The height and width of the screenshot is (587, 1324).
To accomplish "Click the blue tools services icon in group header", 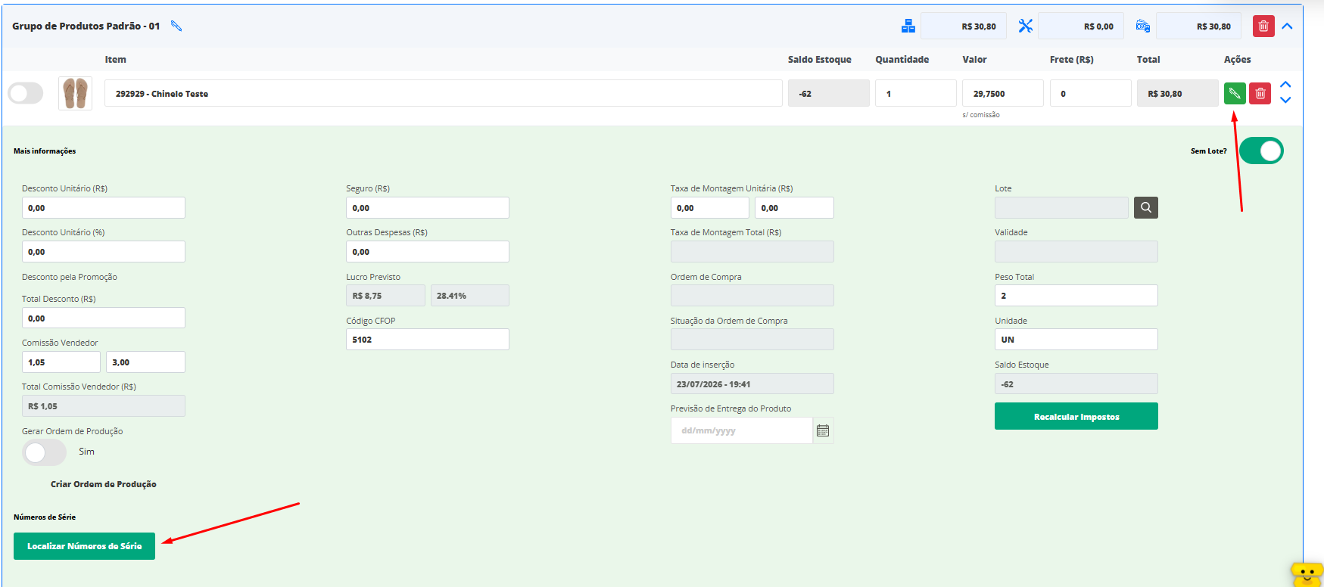I will pyautogui.click(x=1026, y=26).
